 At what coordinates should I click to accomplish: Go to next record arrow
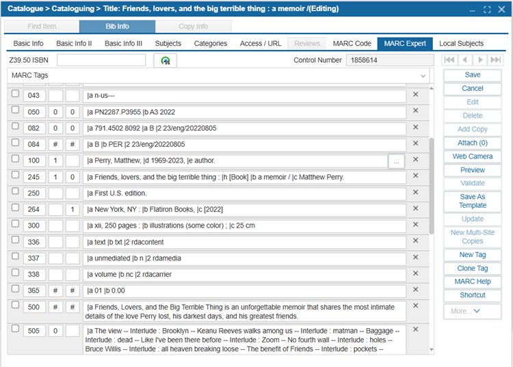click(480, 60)
